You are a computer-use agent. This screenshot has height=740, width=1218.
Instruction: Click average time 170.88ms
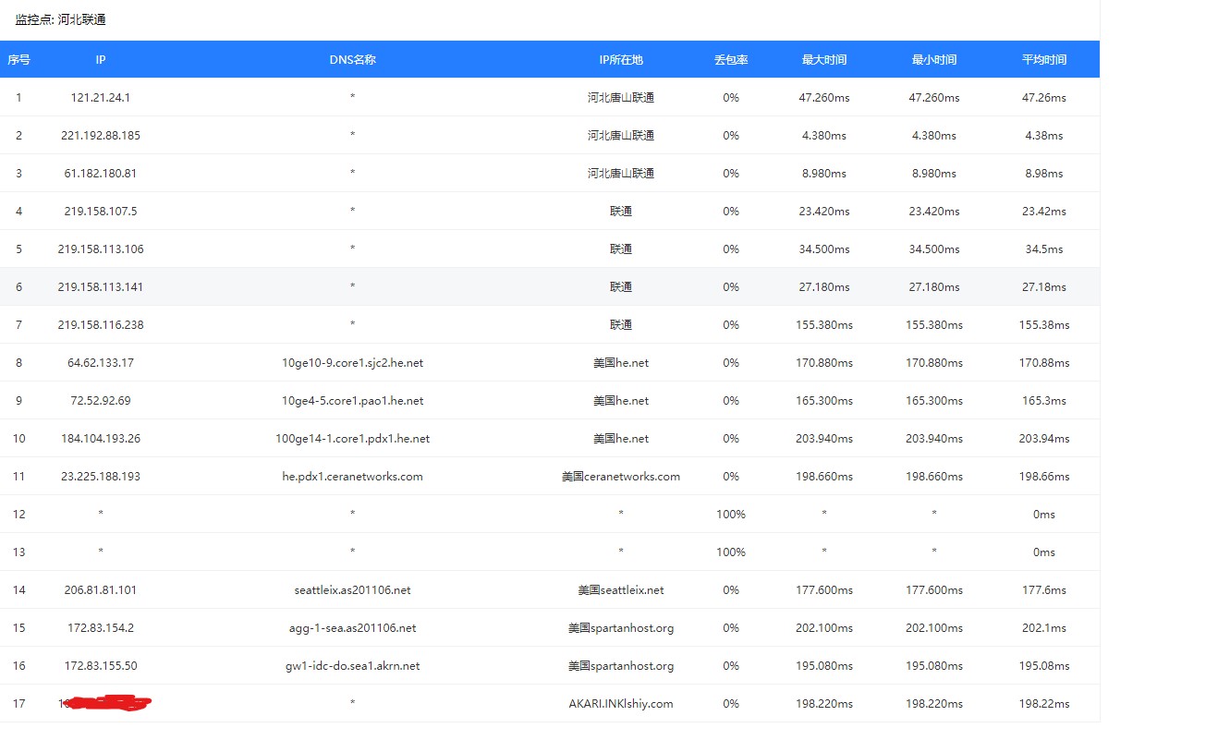(x=1044, y=362)
